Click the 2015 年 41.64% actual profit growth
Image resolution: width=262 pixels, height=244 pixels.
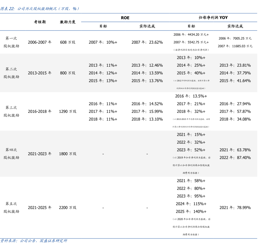[235, 81]
